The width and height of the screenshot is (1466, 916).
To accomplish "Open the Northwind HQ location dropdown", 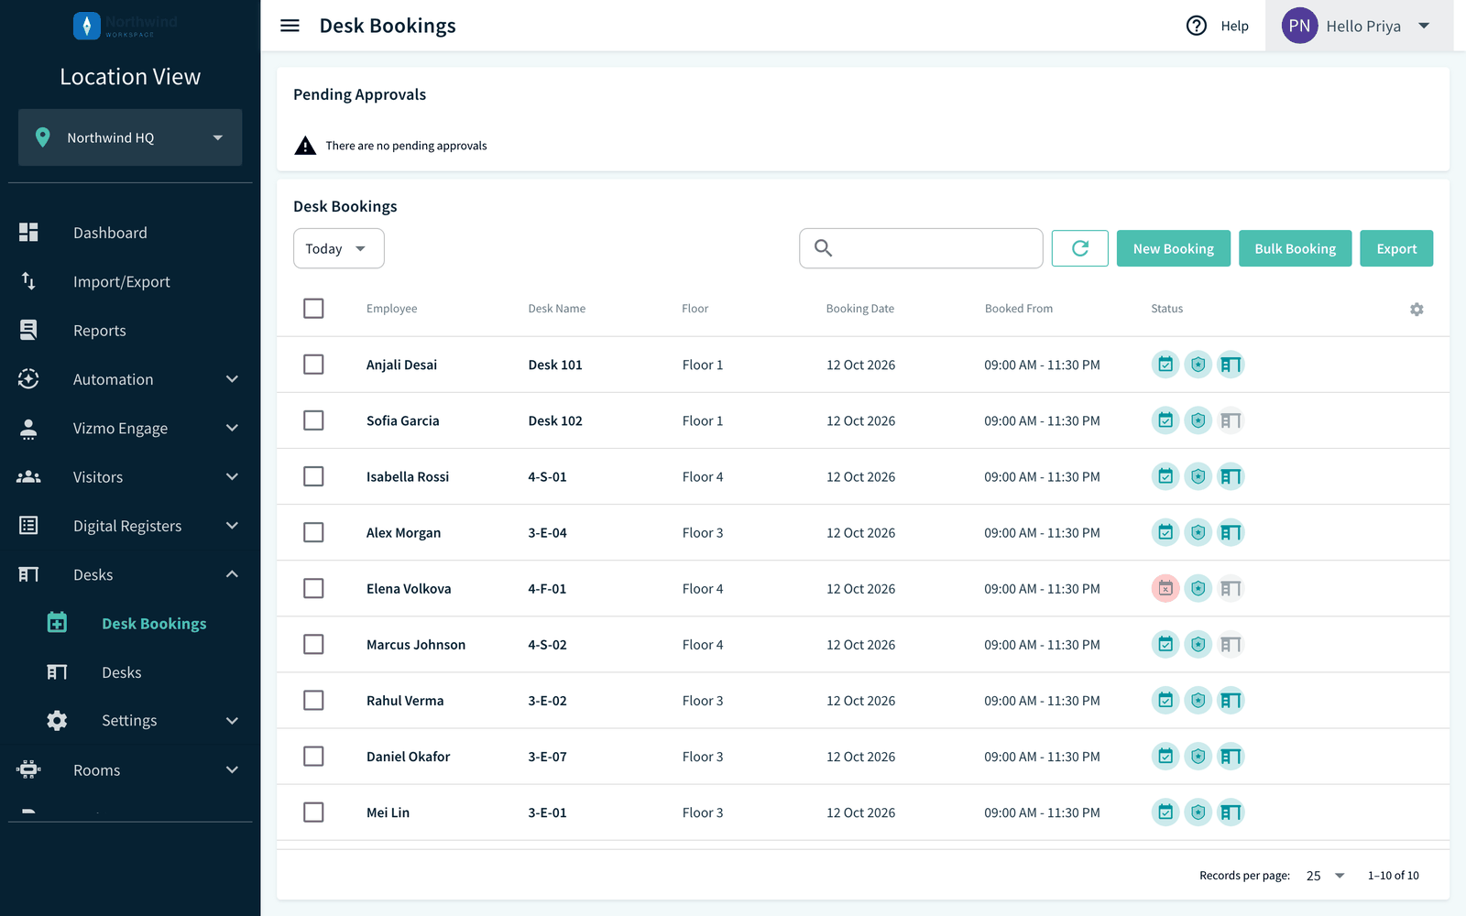I will [x=130, y=137].
